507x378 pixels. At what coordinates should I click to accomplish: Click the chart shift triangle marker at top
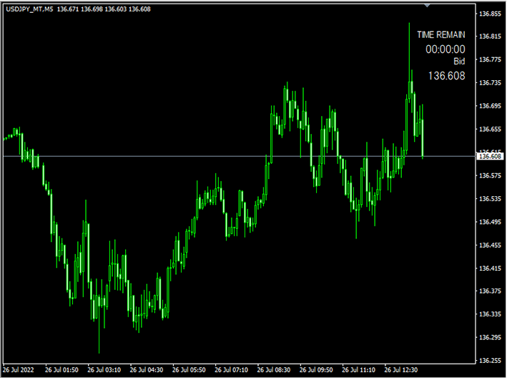tap(427, 6)
